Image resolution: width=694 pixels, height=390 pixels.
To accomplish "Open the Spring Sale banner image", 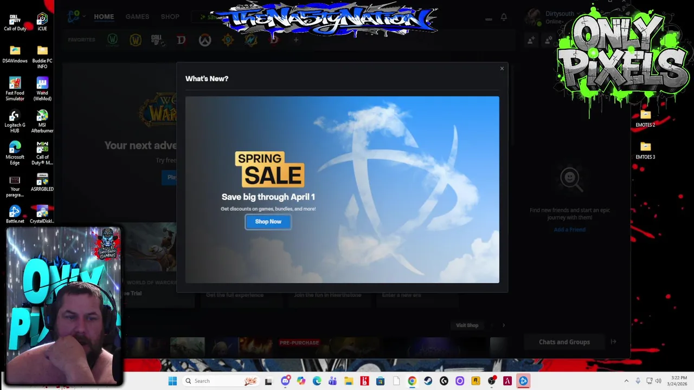I will click(342, 190).
